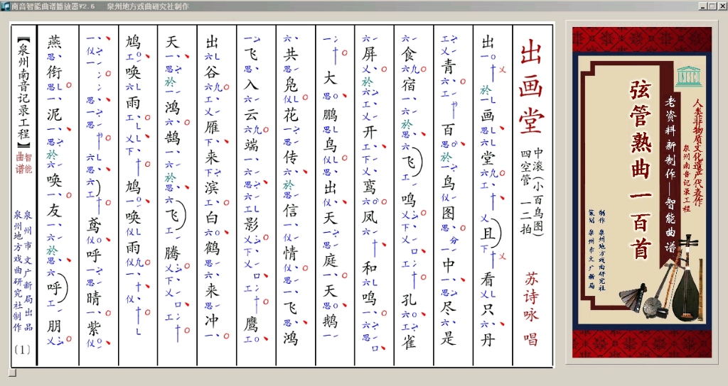The image size is (728, 386).
Task: Click the lyric character 情
Action: coord(291,253)
